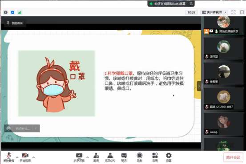Open the 成员(24) members list

point(110,157)
